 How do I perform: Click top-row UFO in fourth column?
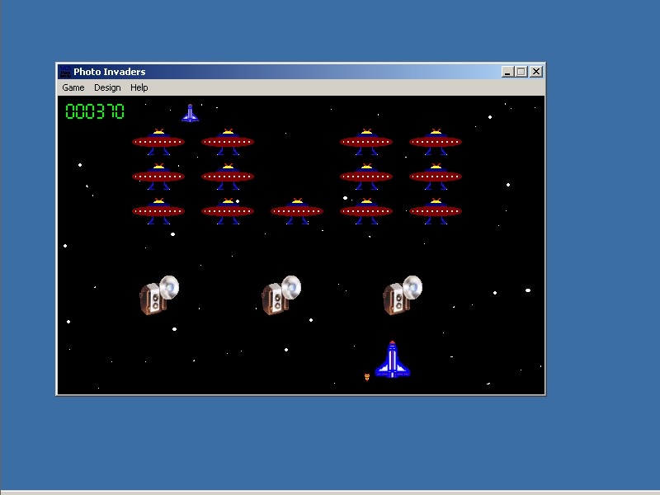click(x=366, y=142)
